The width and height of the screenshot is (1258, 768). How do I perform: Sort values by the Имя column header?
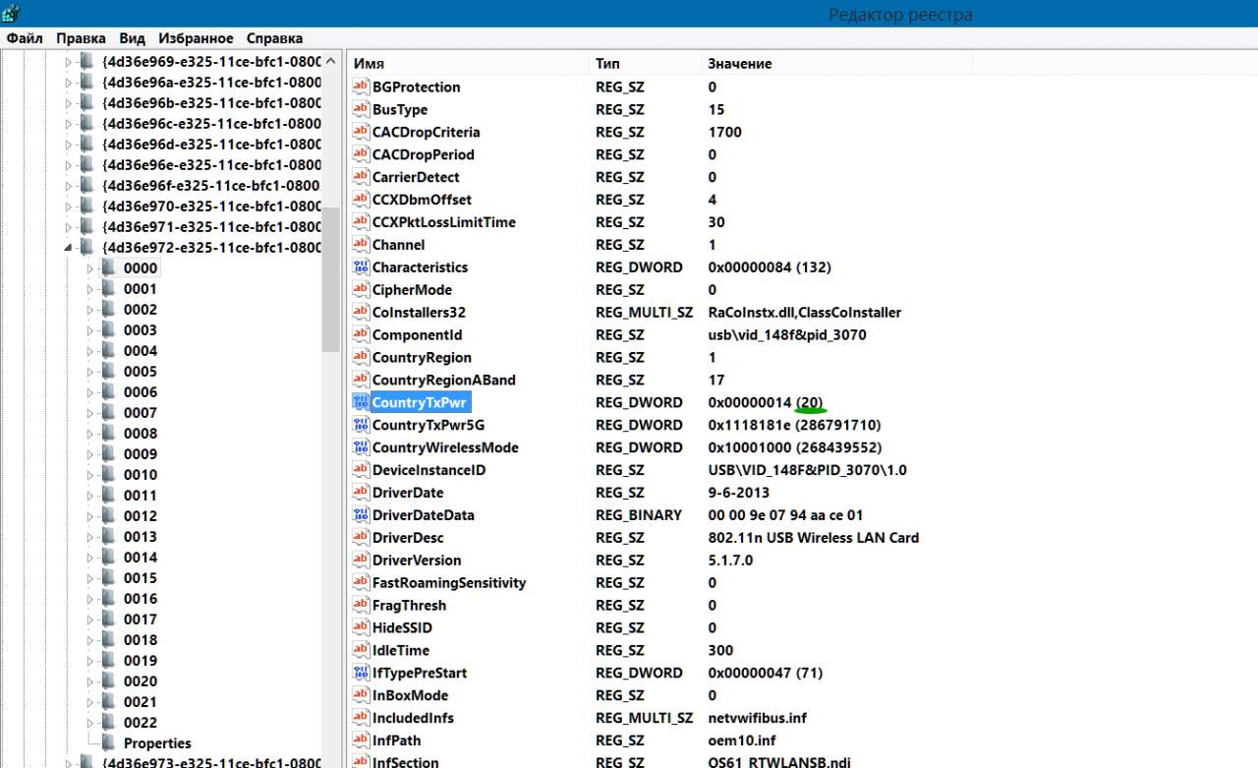point(468,63)
